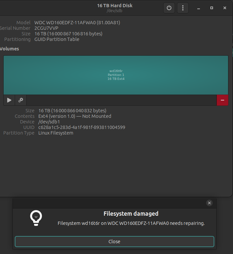The image size is (233, 254).
Task: Click the "Filesystem damaged" heading
Action: (x=131, y=214)
